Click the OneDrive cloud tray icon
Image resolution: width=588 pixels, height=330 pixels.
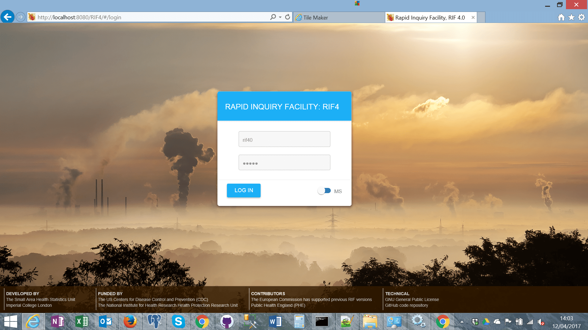[x=497, y=322]
